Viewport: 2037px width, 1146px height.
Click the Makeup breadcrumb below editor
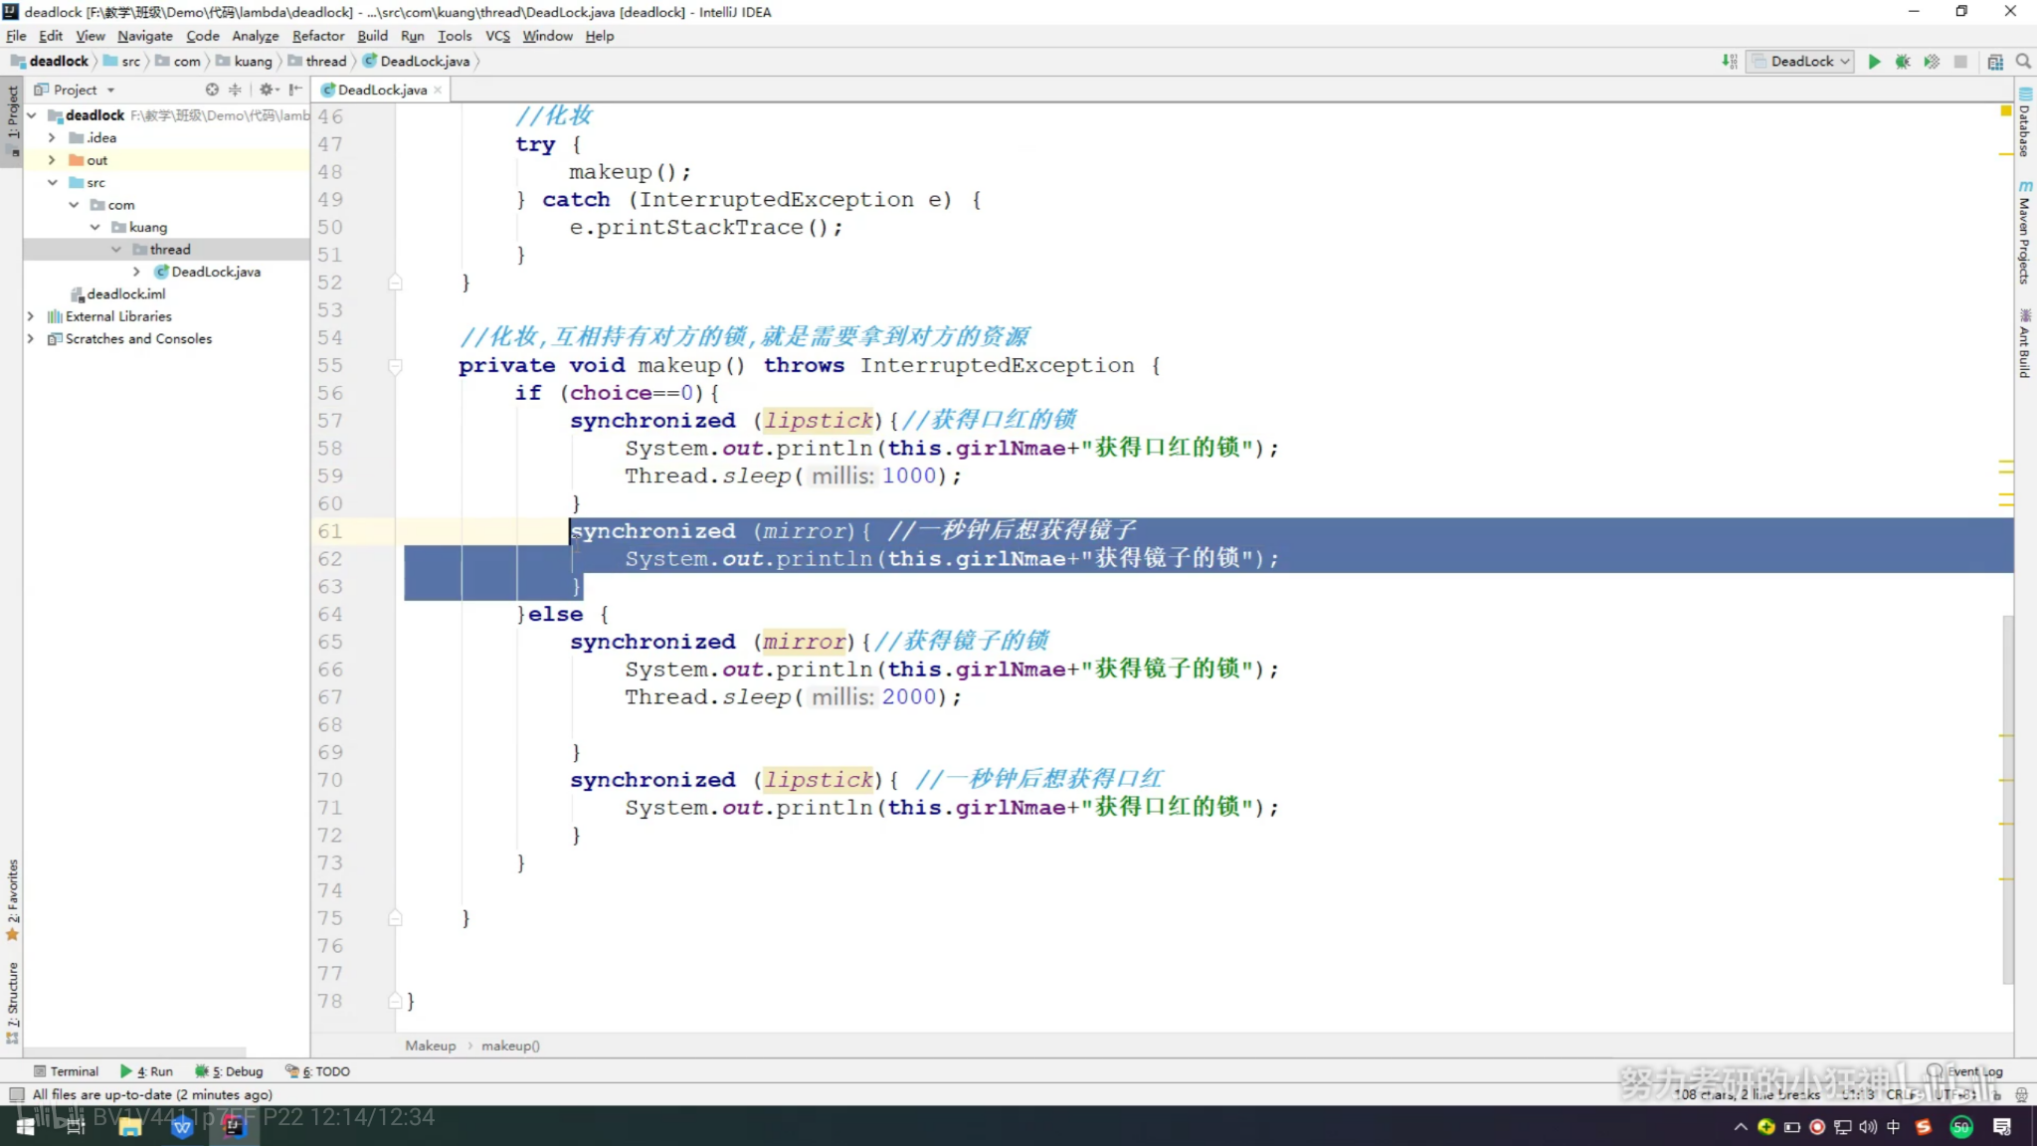430,1046
